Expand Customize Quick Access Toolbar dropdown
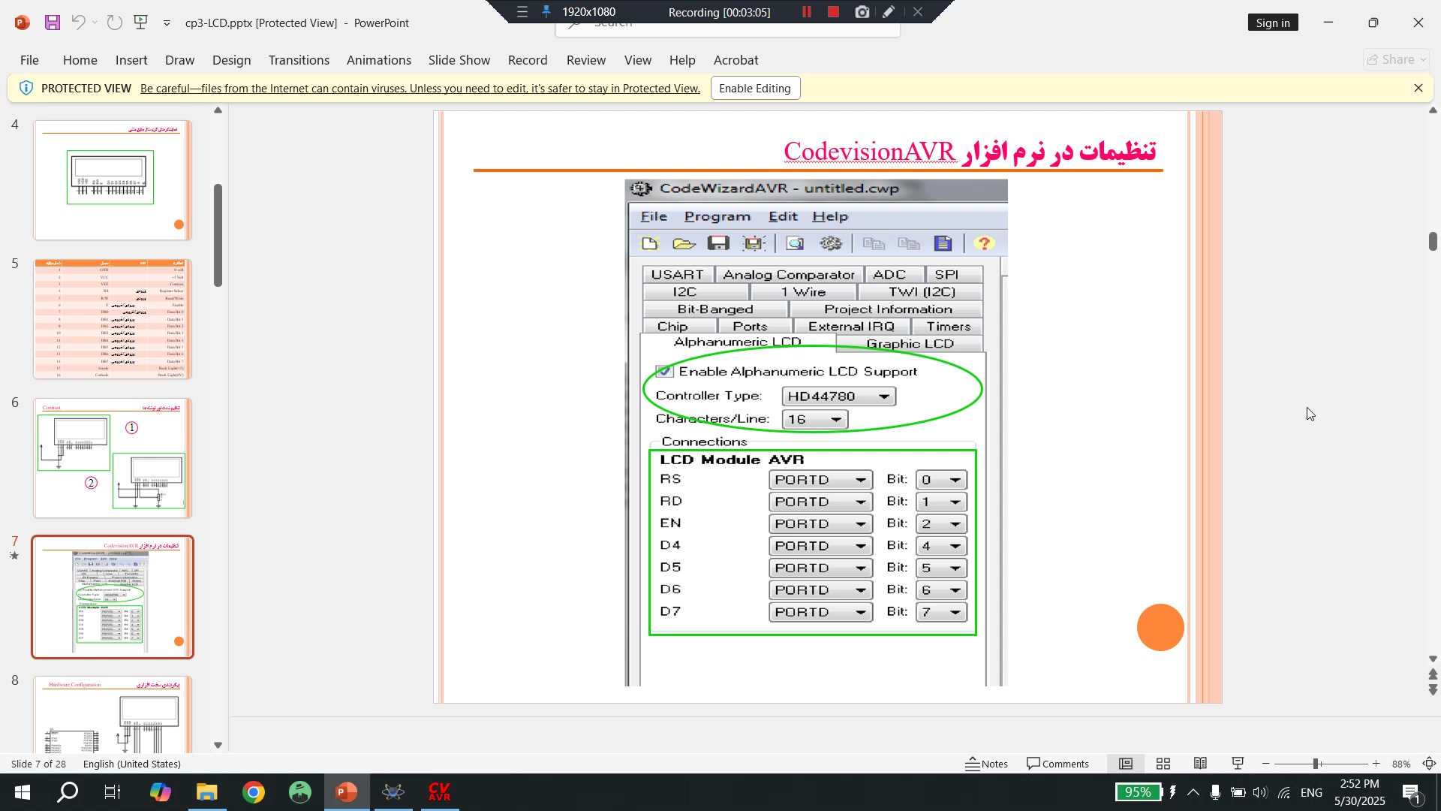Screen dimensions: 1441x811 click(167, 23)
